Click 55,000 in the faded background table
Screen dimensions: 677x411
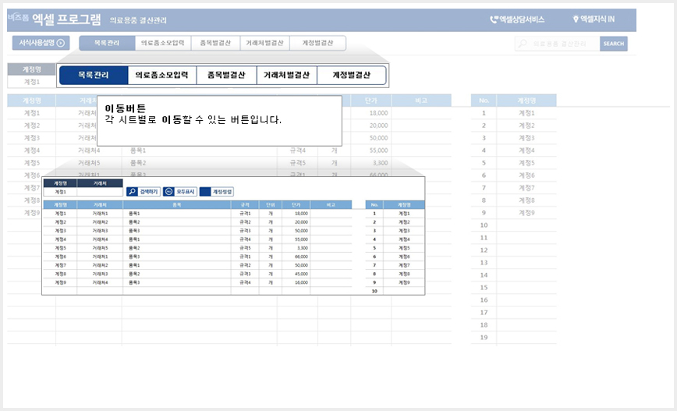tap(378, 151)
